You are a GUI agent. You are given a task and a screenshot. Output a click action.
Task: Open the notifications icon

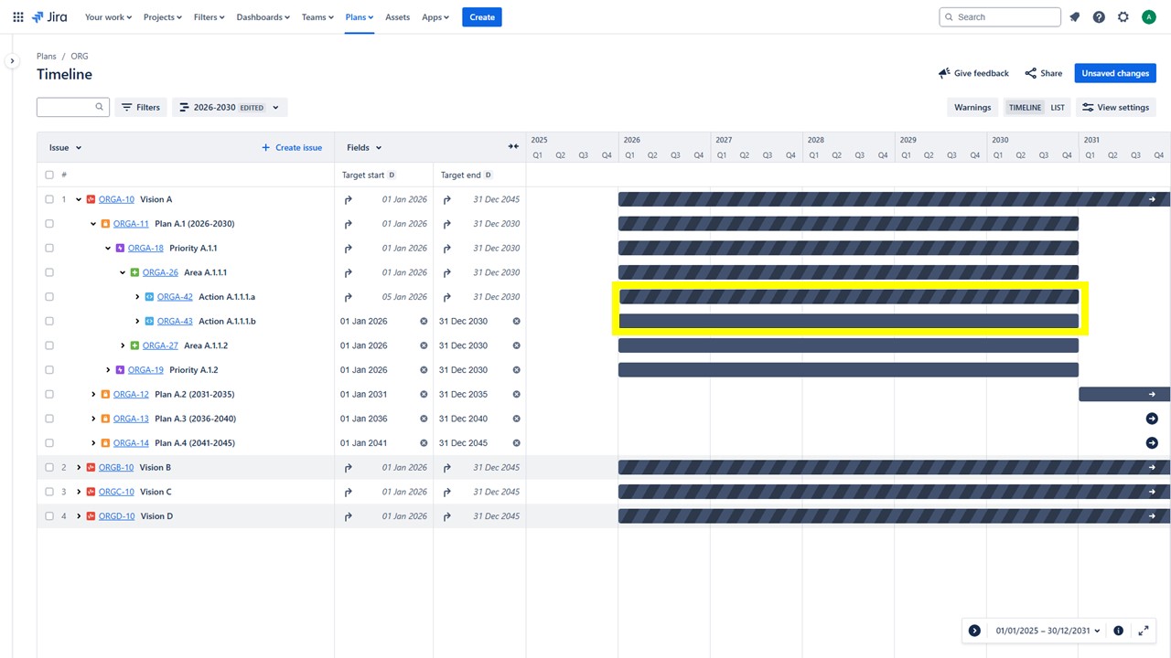[1075, 17]
